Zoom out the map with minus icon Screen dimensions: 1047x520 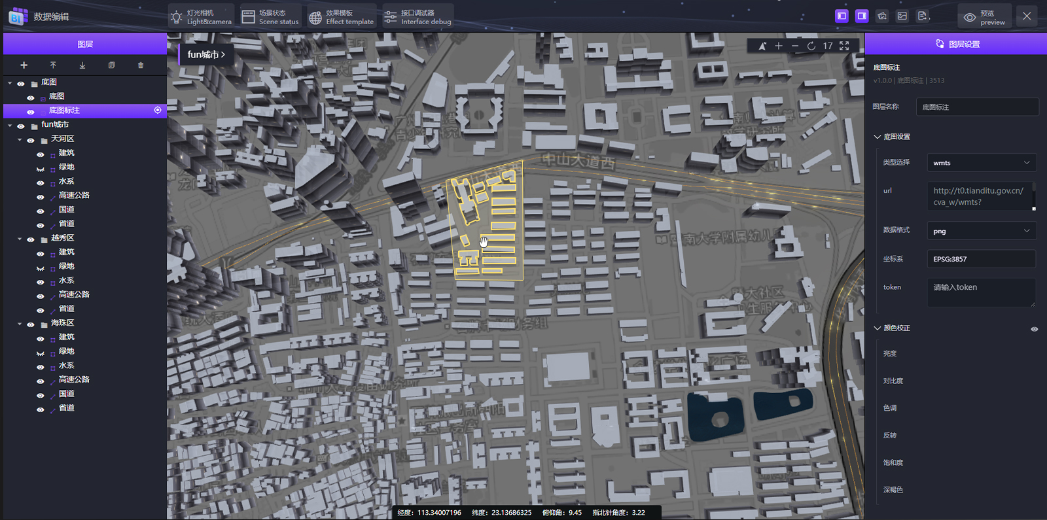pos(795,46)
